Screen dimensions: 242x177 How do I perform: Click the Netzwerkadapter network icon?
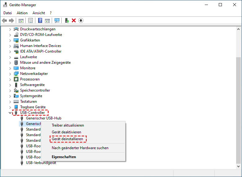16,74
